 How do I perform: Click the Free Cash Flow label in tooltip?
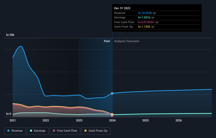click(124, 22)
